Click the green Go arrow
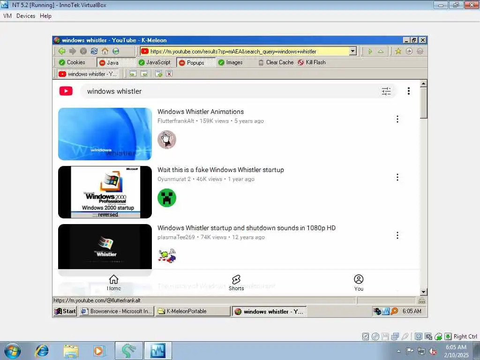This screenshot has height=360, width=480. 370,52
